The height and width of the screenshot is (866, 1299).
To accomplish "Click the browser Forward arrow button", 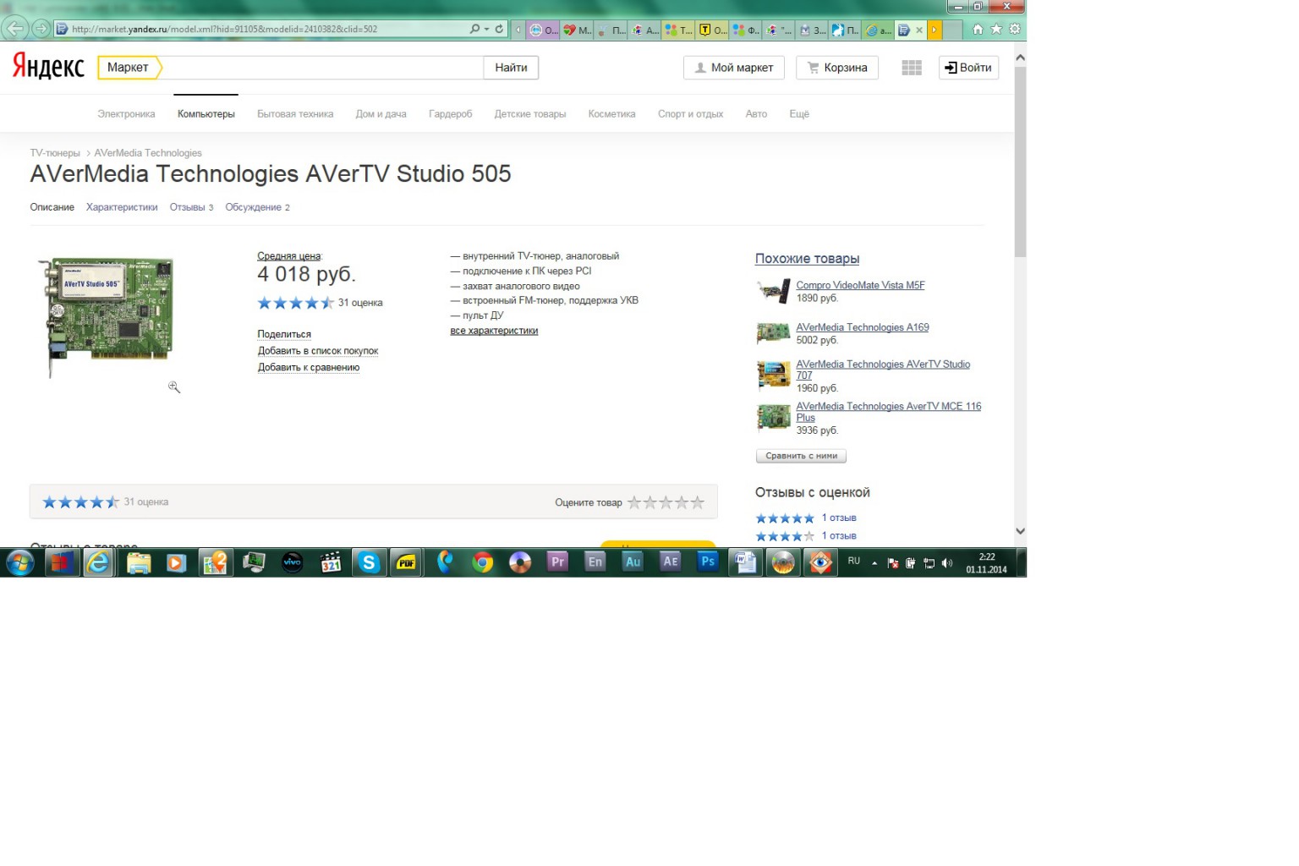I will click(x=41, y=29).
